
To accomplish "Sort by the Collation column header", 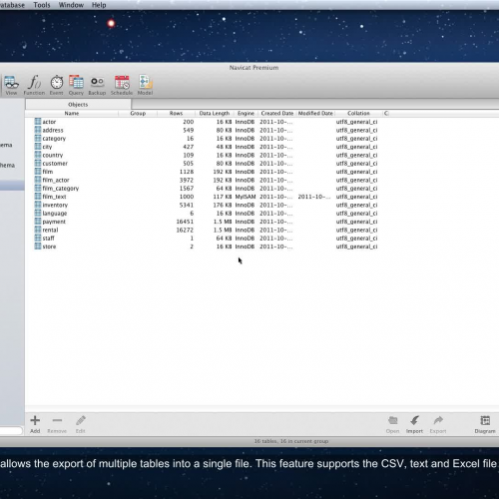I will pyautogui.click(x=358, y=113).
